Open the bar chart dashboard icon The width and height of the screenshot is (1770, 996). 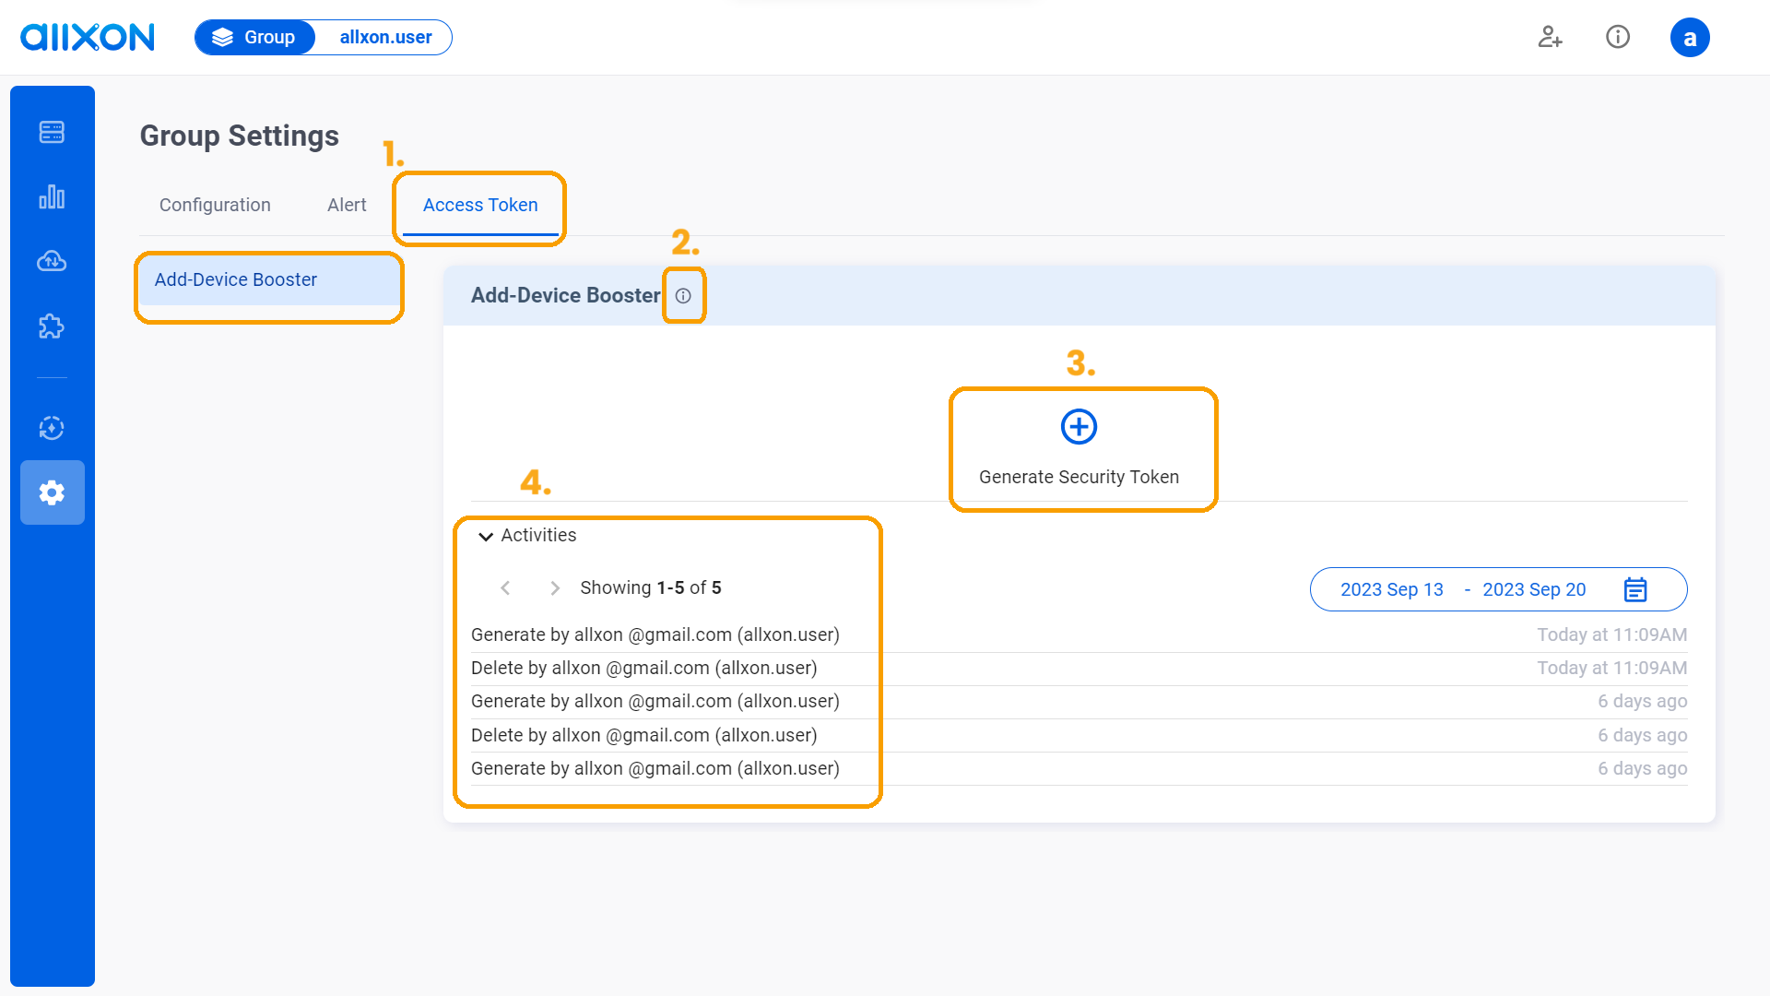(x=52, y=196)
